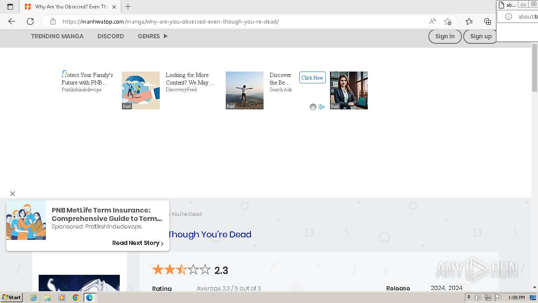Open 'Protect Your Family's Future with PNB' ad

pyautogui.click(x=87, y=79)
